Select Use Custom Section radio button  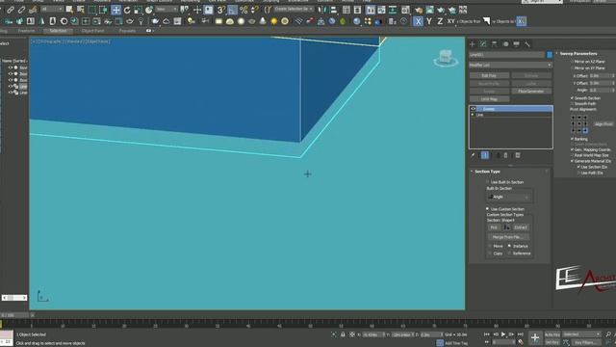click(488, 209)
